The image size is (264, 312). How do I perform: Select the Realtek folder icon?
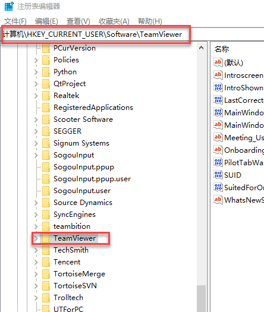[46, 96]
